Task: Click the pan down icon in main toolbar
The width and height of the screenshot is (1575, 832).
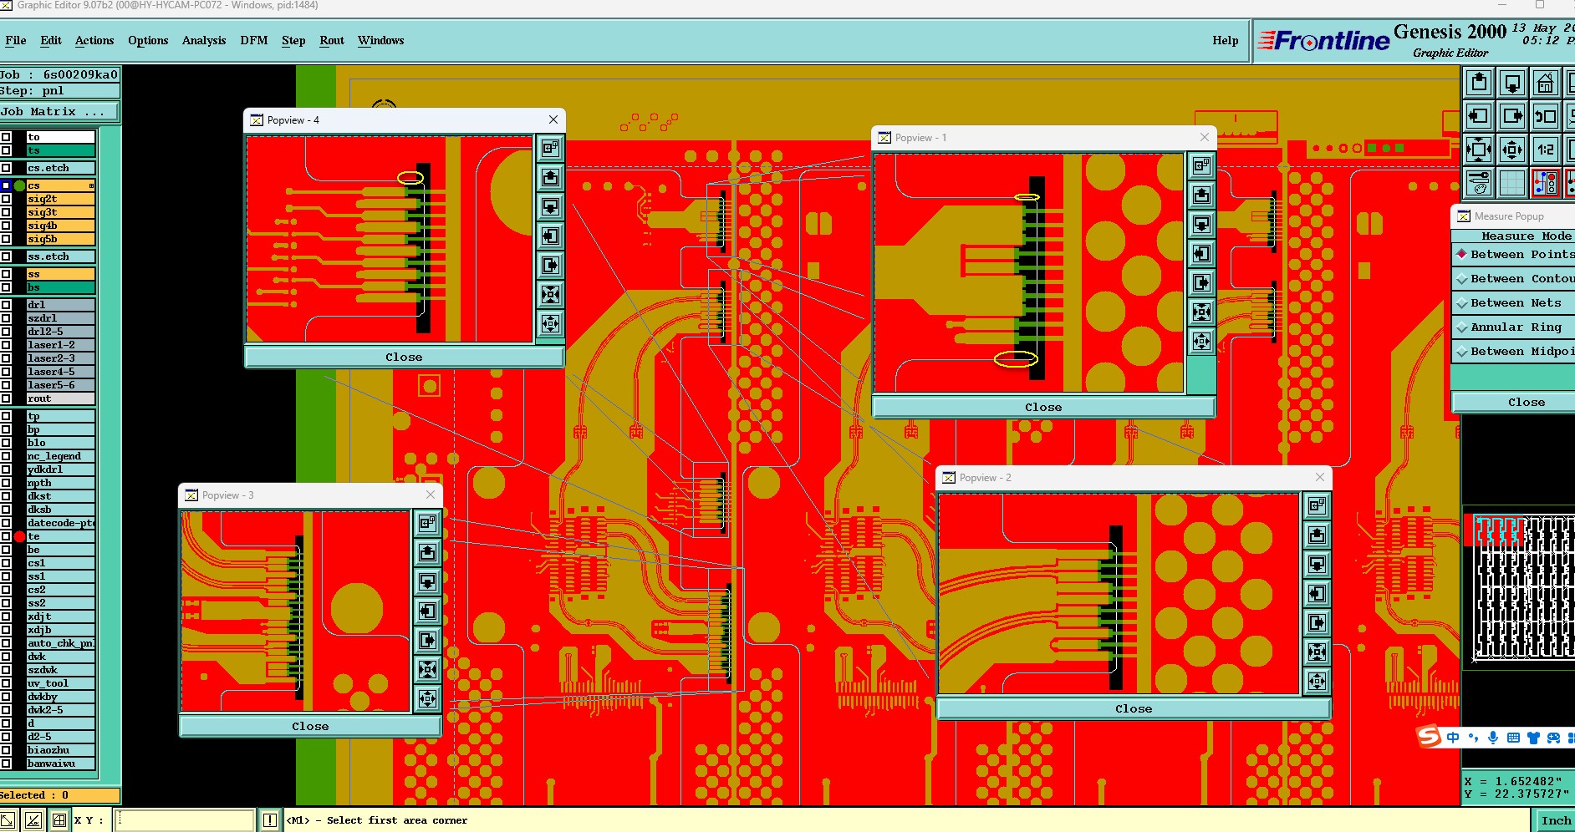Action: point(1512,83)
